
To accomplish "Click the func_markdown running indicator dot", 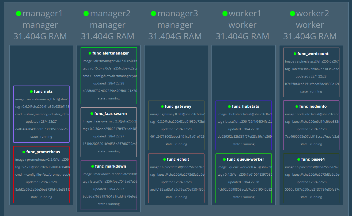I will pos(92,166).
